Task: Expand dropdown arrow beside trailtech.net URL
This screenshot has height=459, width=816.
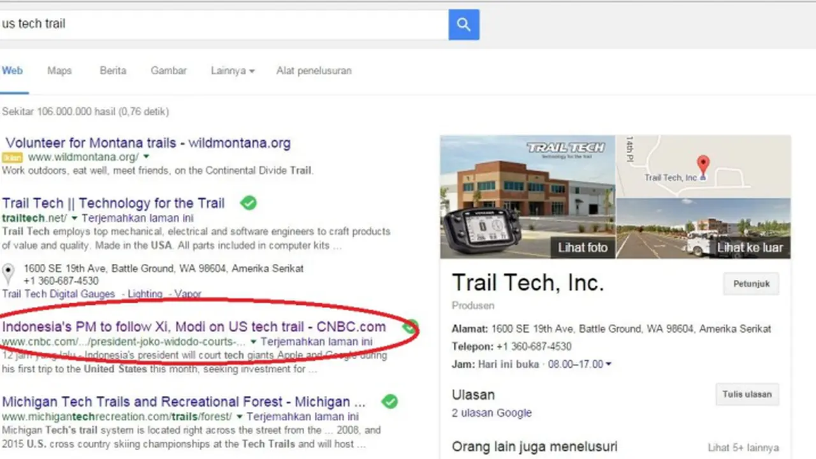Action: click(75, 218)
